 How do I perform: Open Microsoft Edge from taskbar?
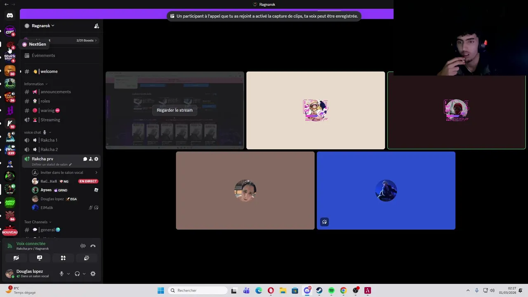click(259, 290)
